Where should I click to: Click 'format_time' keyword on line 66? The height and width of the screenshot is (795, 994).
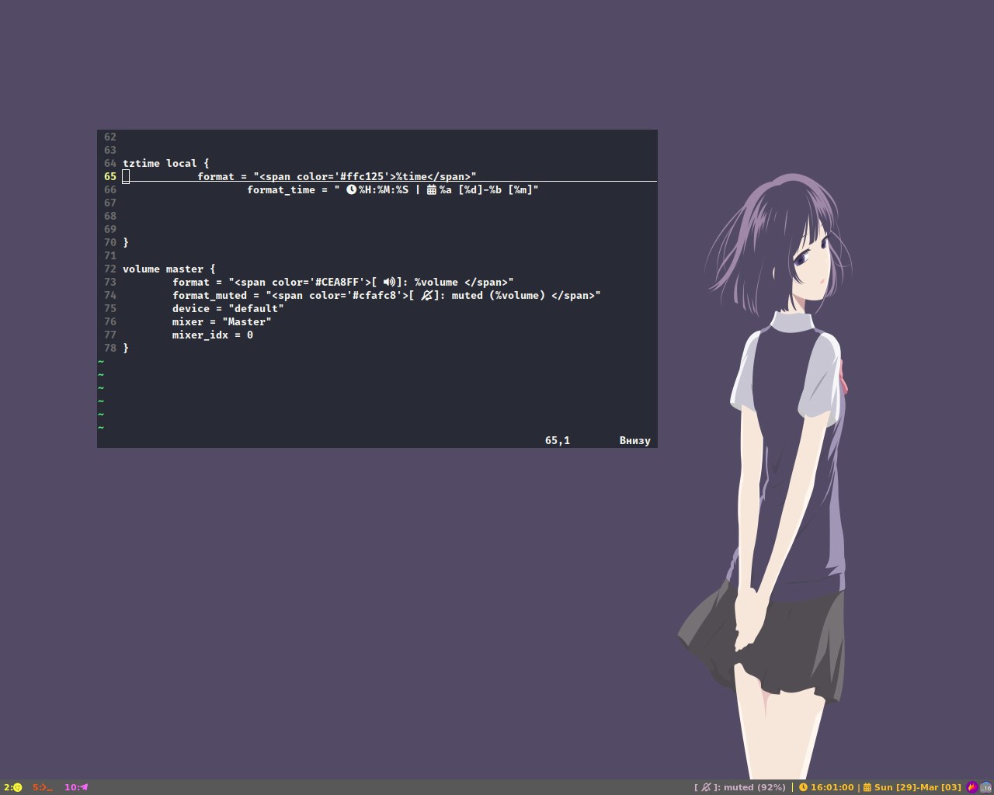pyautogui.click(x=281, y=190)
